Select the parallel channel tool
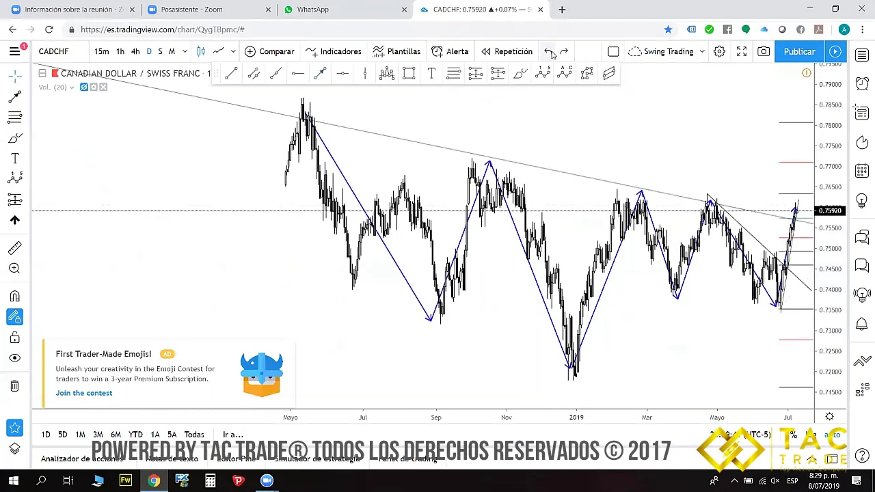The image size is (875, 492). (x=254, y=74)
